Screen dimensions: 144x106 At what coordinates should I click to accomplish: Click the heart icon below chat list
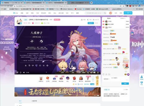[104, 74]
